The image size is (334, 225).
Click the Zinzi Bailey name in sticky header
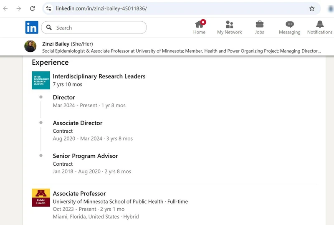coord(56,44)
